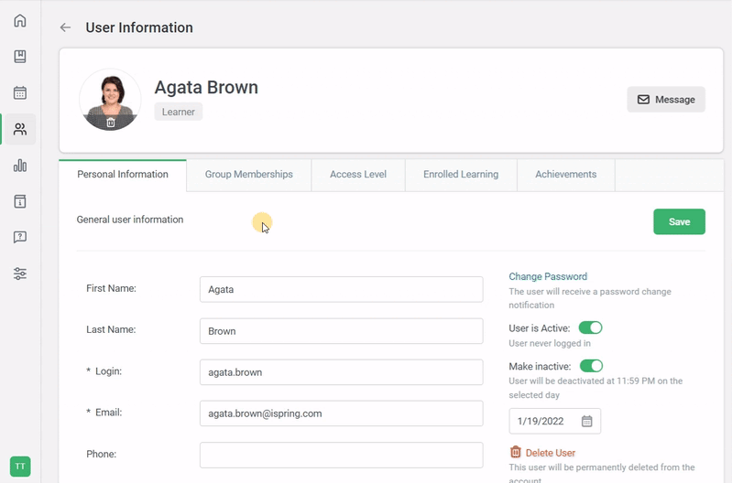This screenshot has height=483, width=732.
Task: Disable the Make inactive switch
Action: point(591,366)
